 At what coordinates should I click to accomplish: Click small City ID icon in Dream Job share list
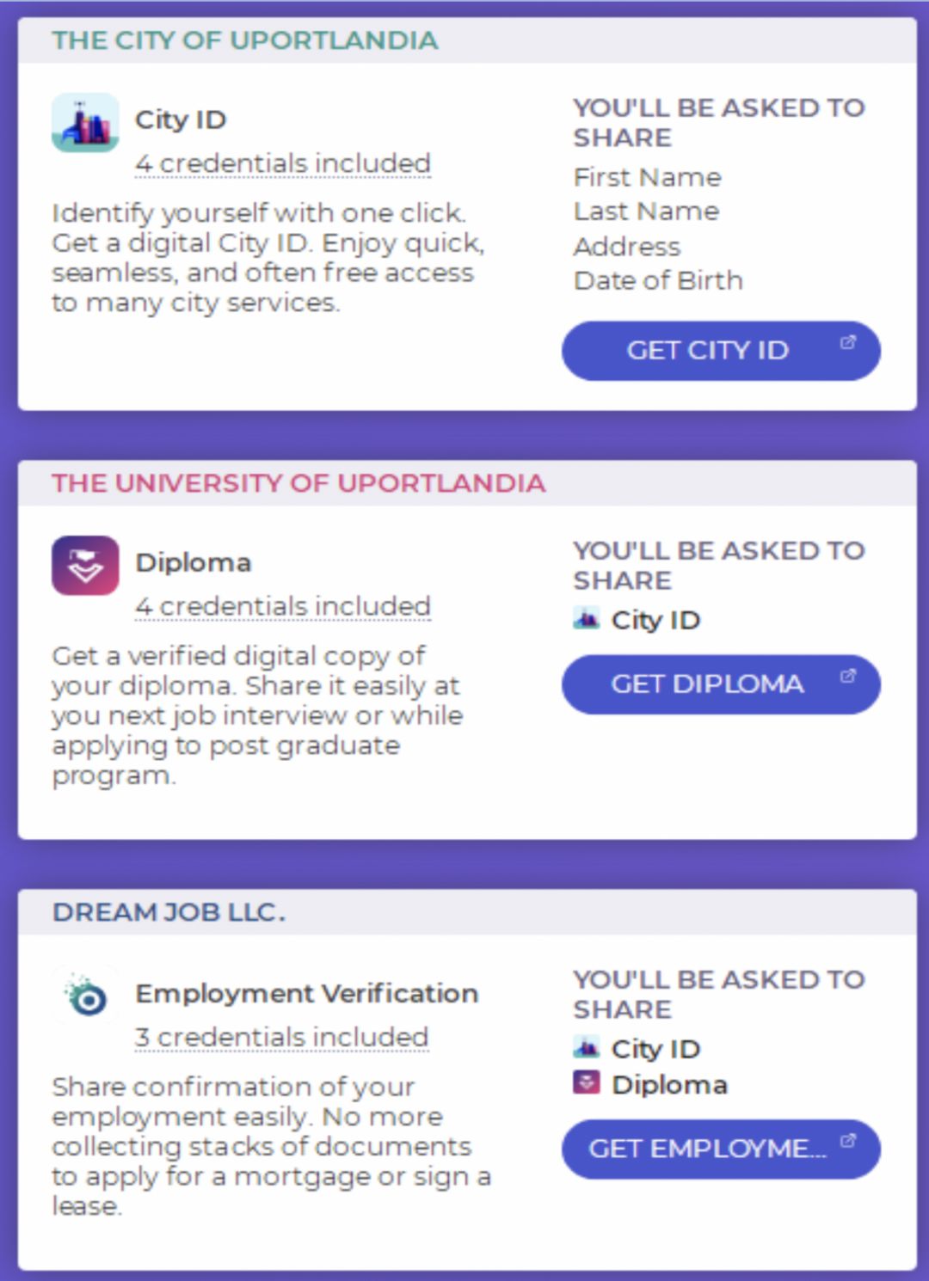click(586, 1047)
